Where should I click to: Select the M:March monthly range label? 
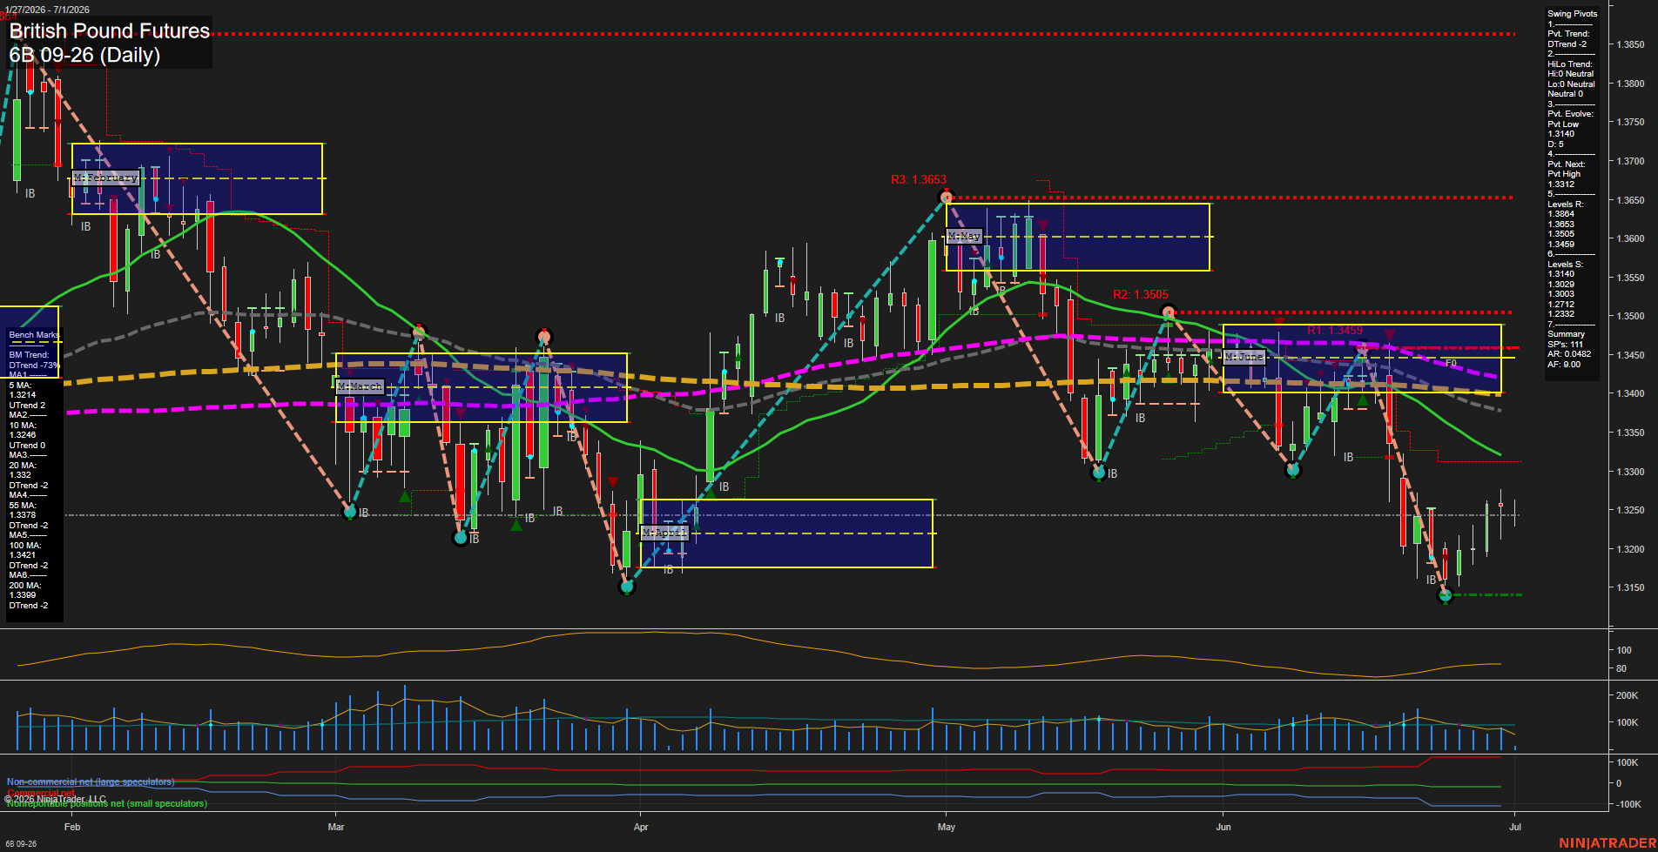pyautogui.click(x=360, y=386)
